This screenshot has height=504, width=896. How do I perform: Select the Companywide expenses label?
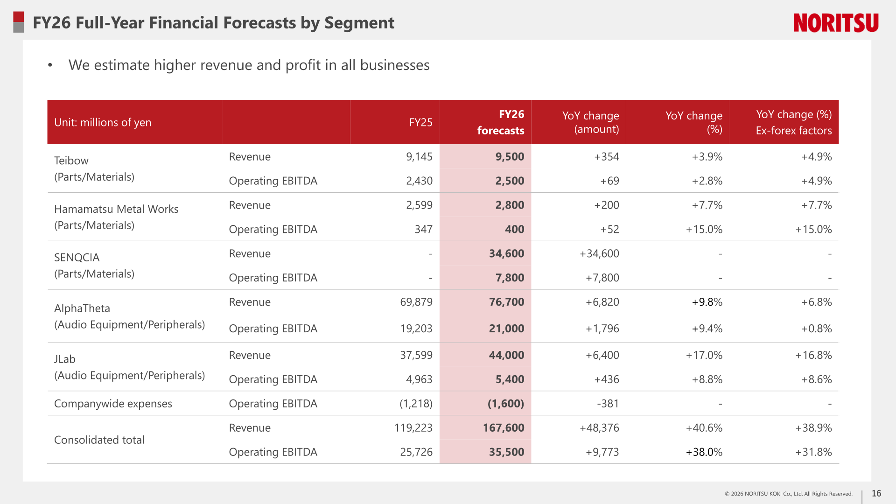click(x=113, y=404)
